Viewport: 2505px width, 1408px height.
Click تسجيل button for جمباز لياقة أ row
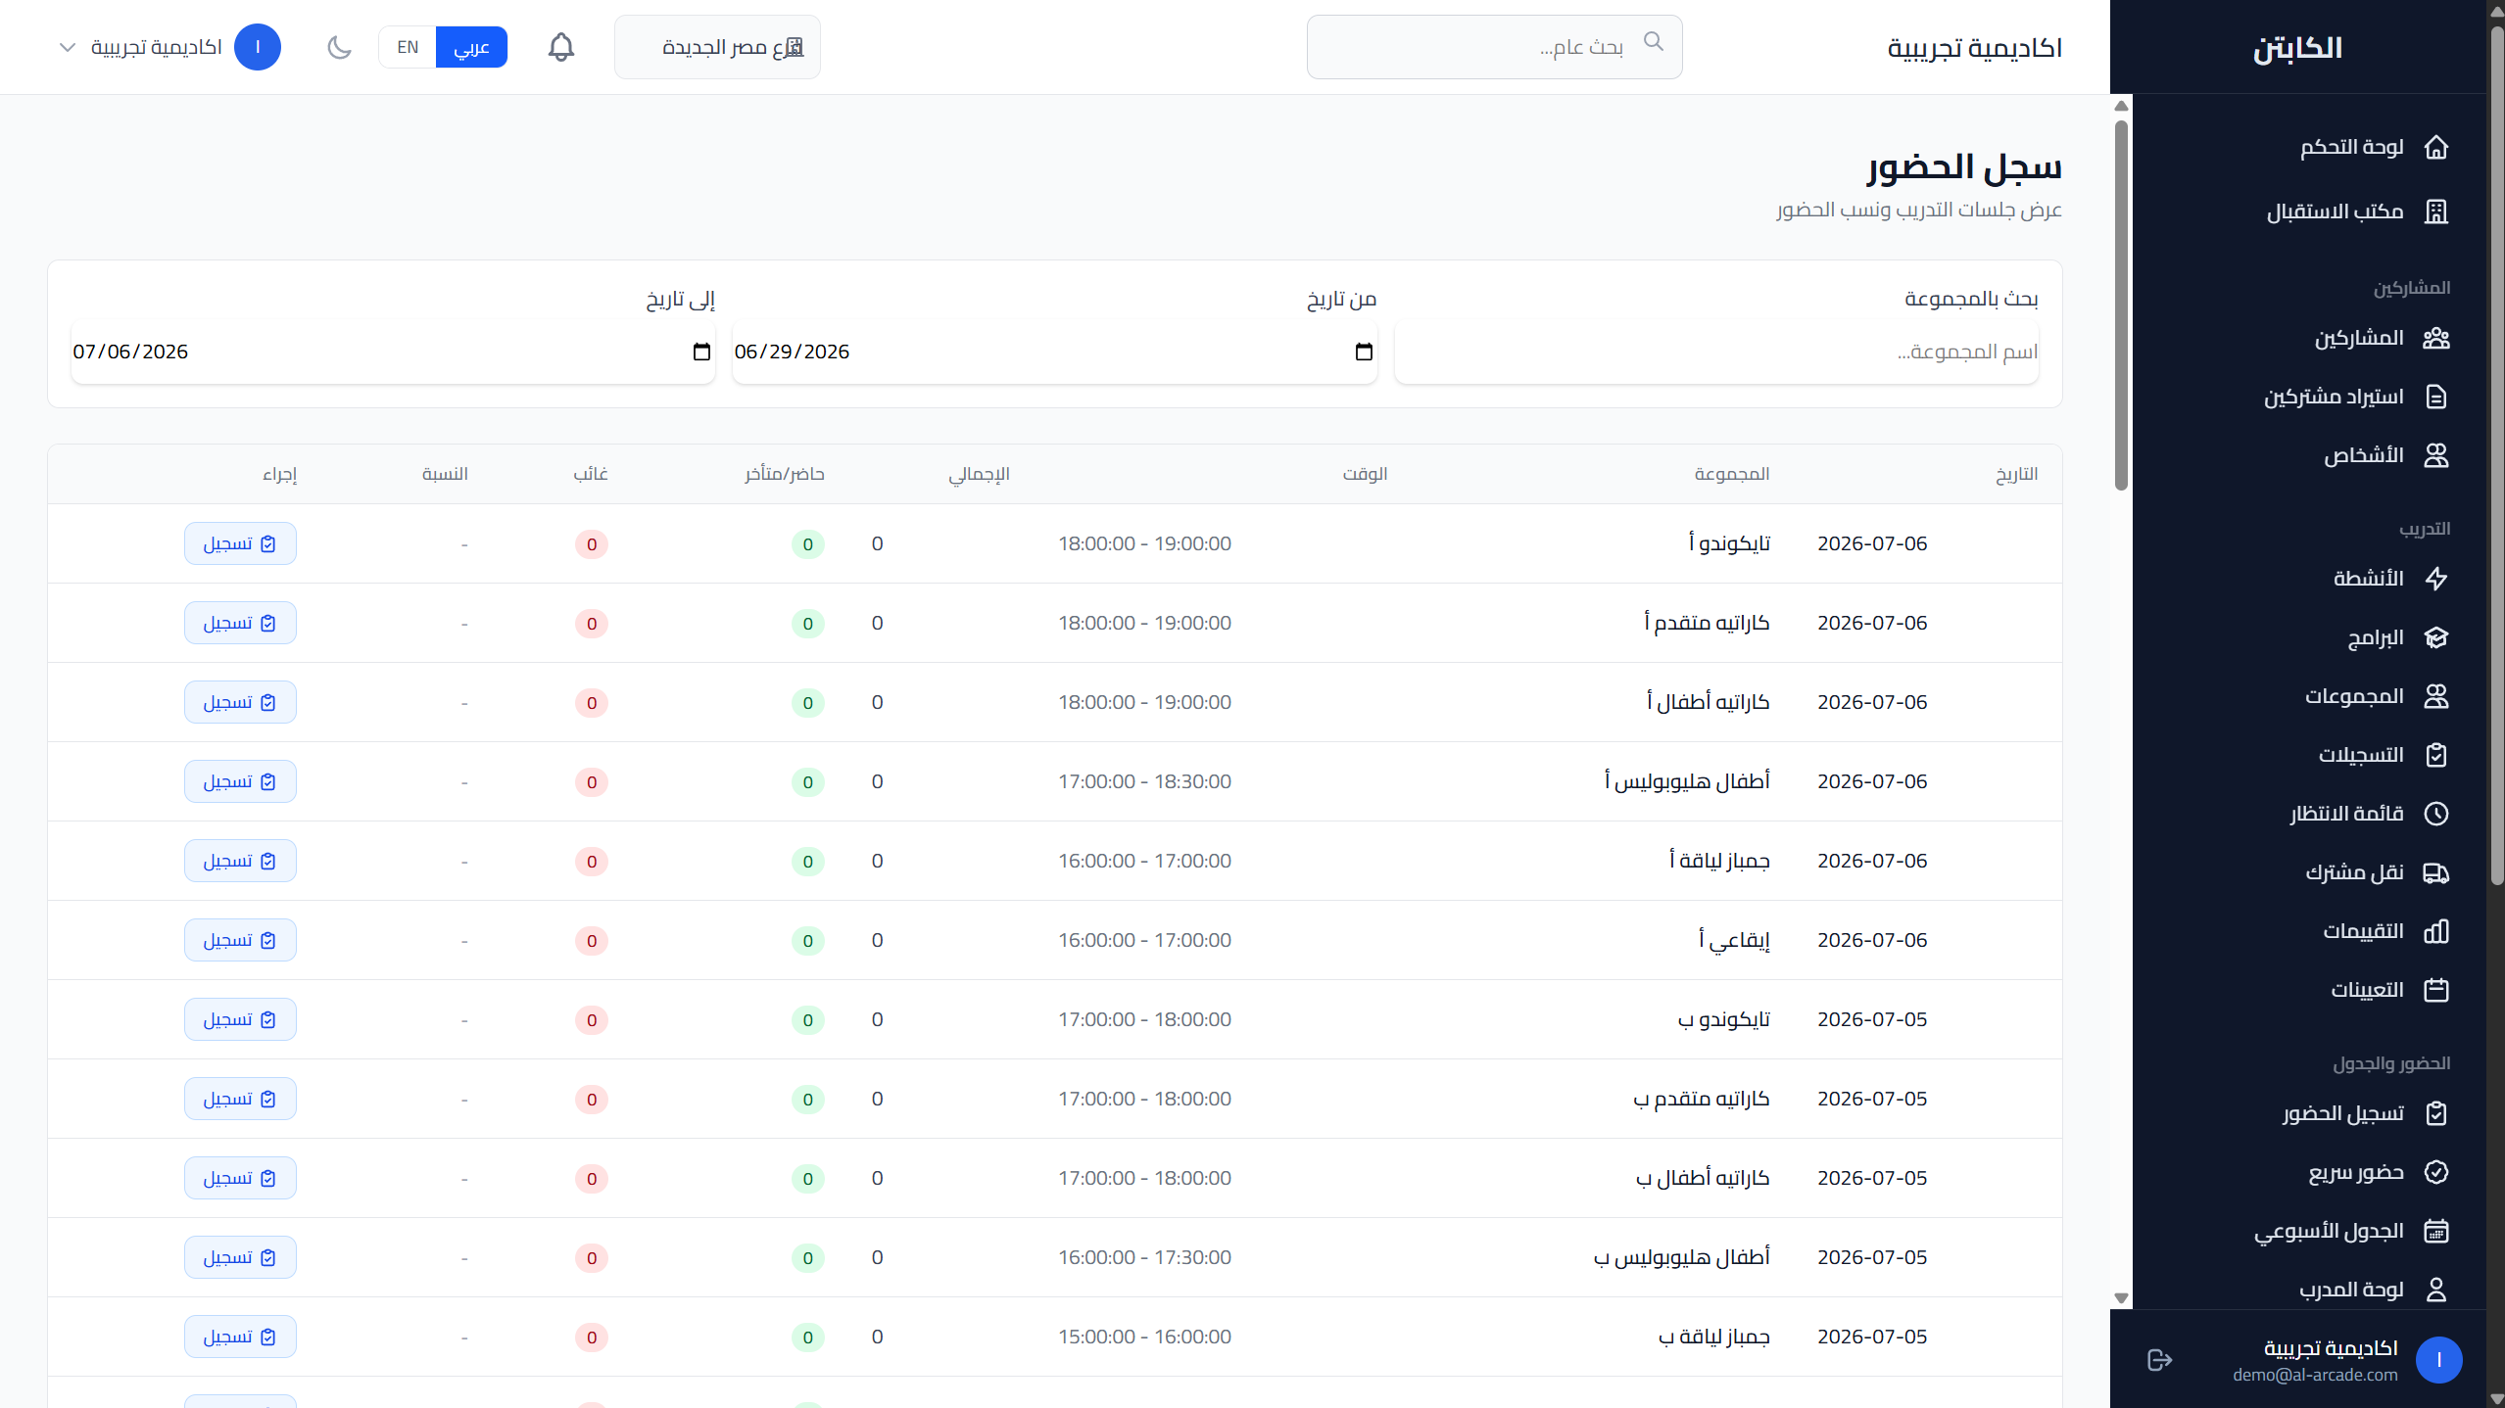point(240,861)
